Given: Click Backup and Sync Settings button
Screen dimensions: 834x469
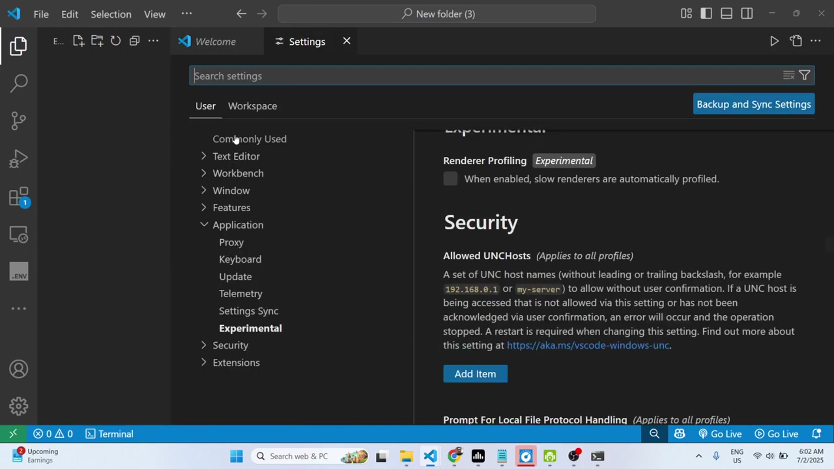Looking at the screenshot, I should click(754, 104).
